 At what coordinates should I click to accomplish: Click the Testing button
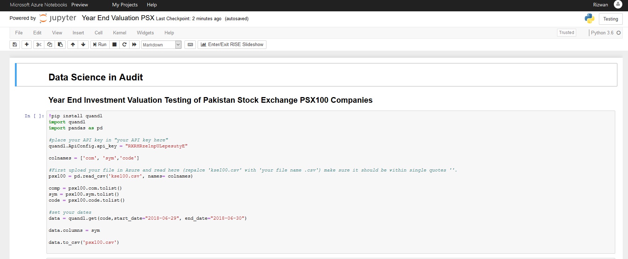pyautogui.click(x=611, y=19)
